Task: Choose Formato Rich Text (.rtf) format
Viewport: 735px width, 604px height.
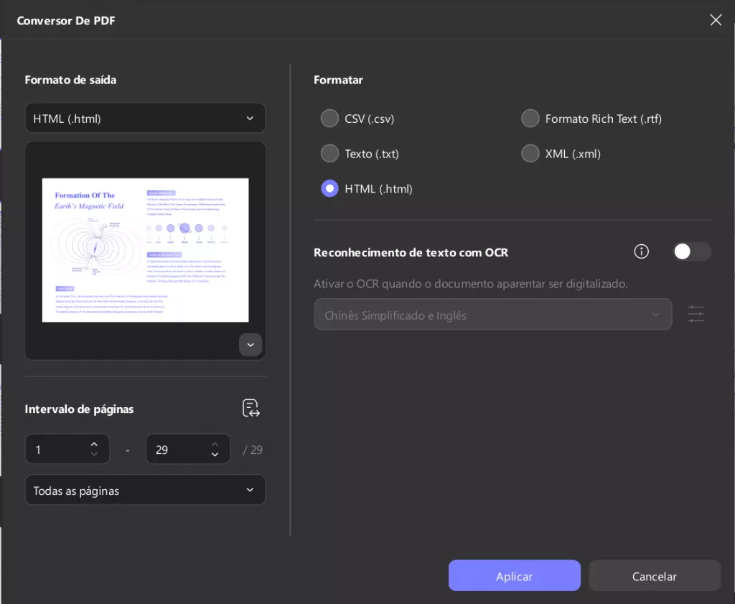Action: click(530, 119)
